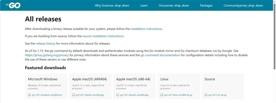Image resolution: width=276 pixels, height=103 pixels.
Task: Open the source installation instructions link
Action: pos(103,36)
